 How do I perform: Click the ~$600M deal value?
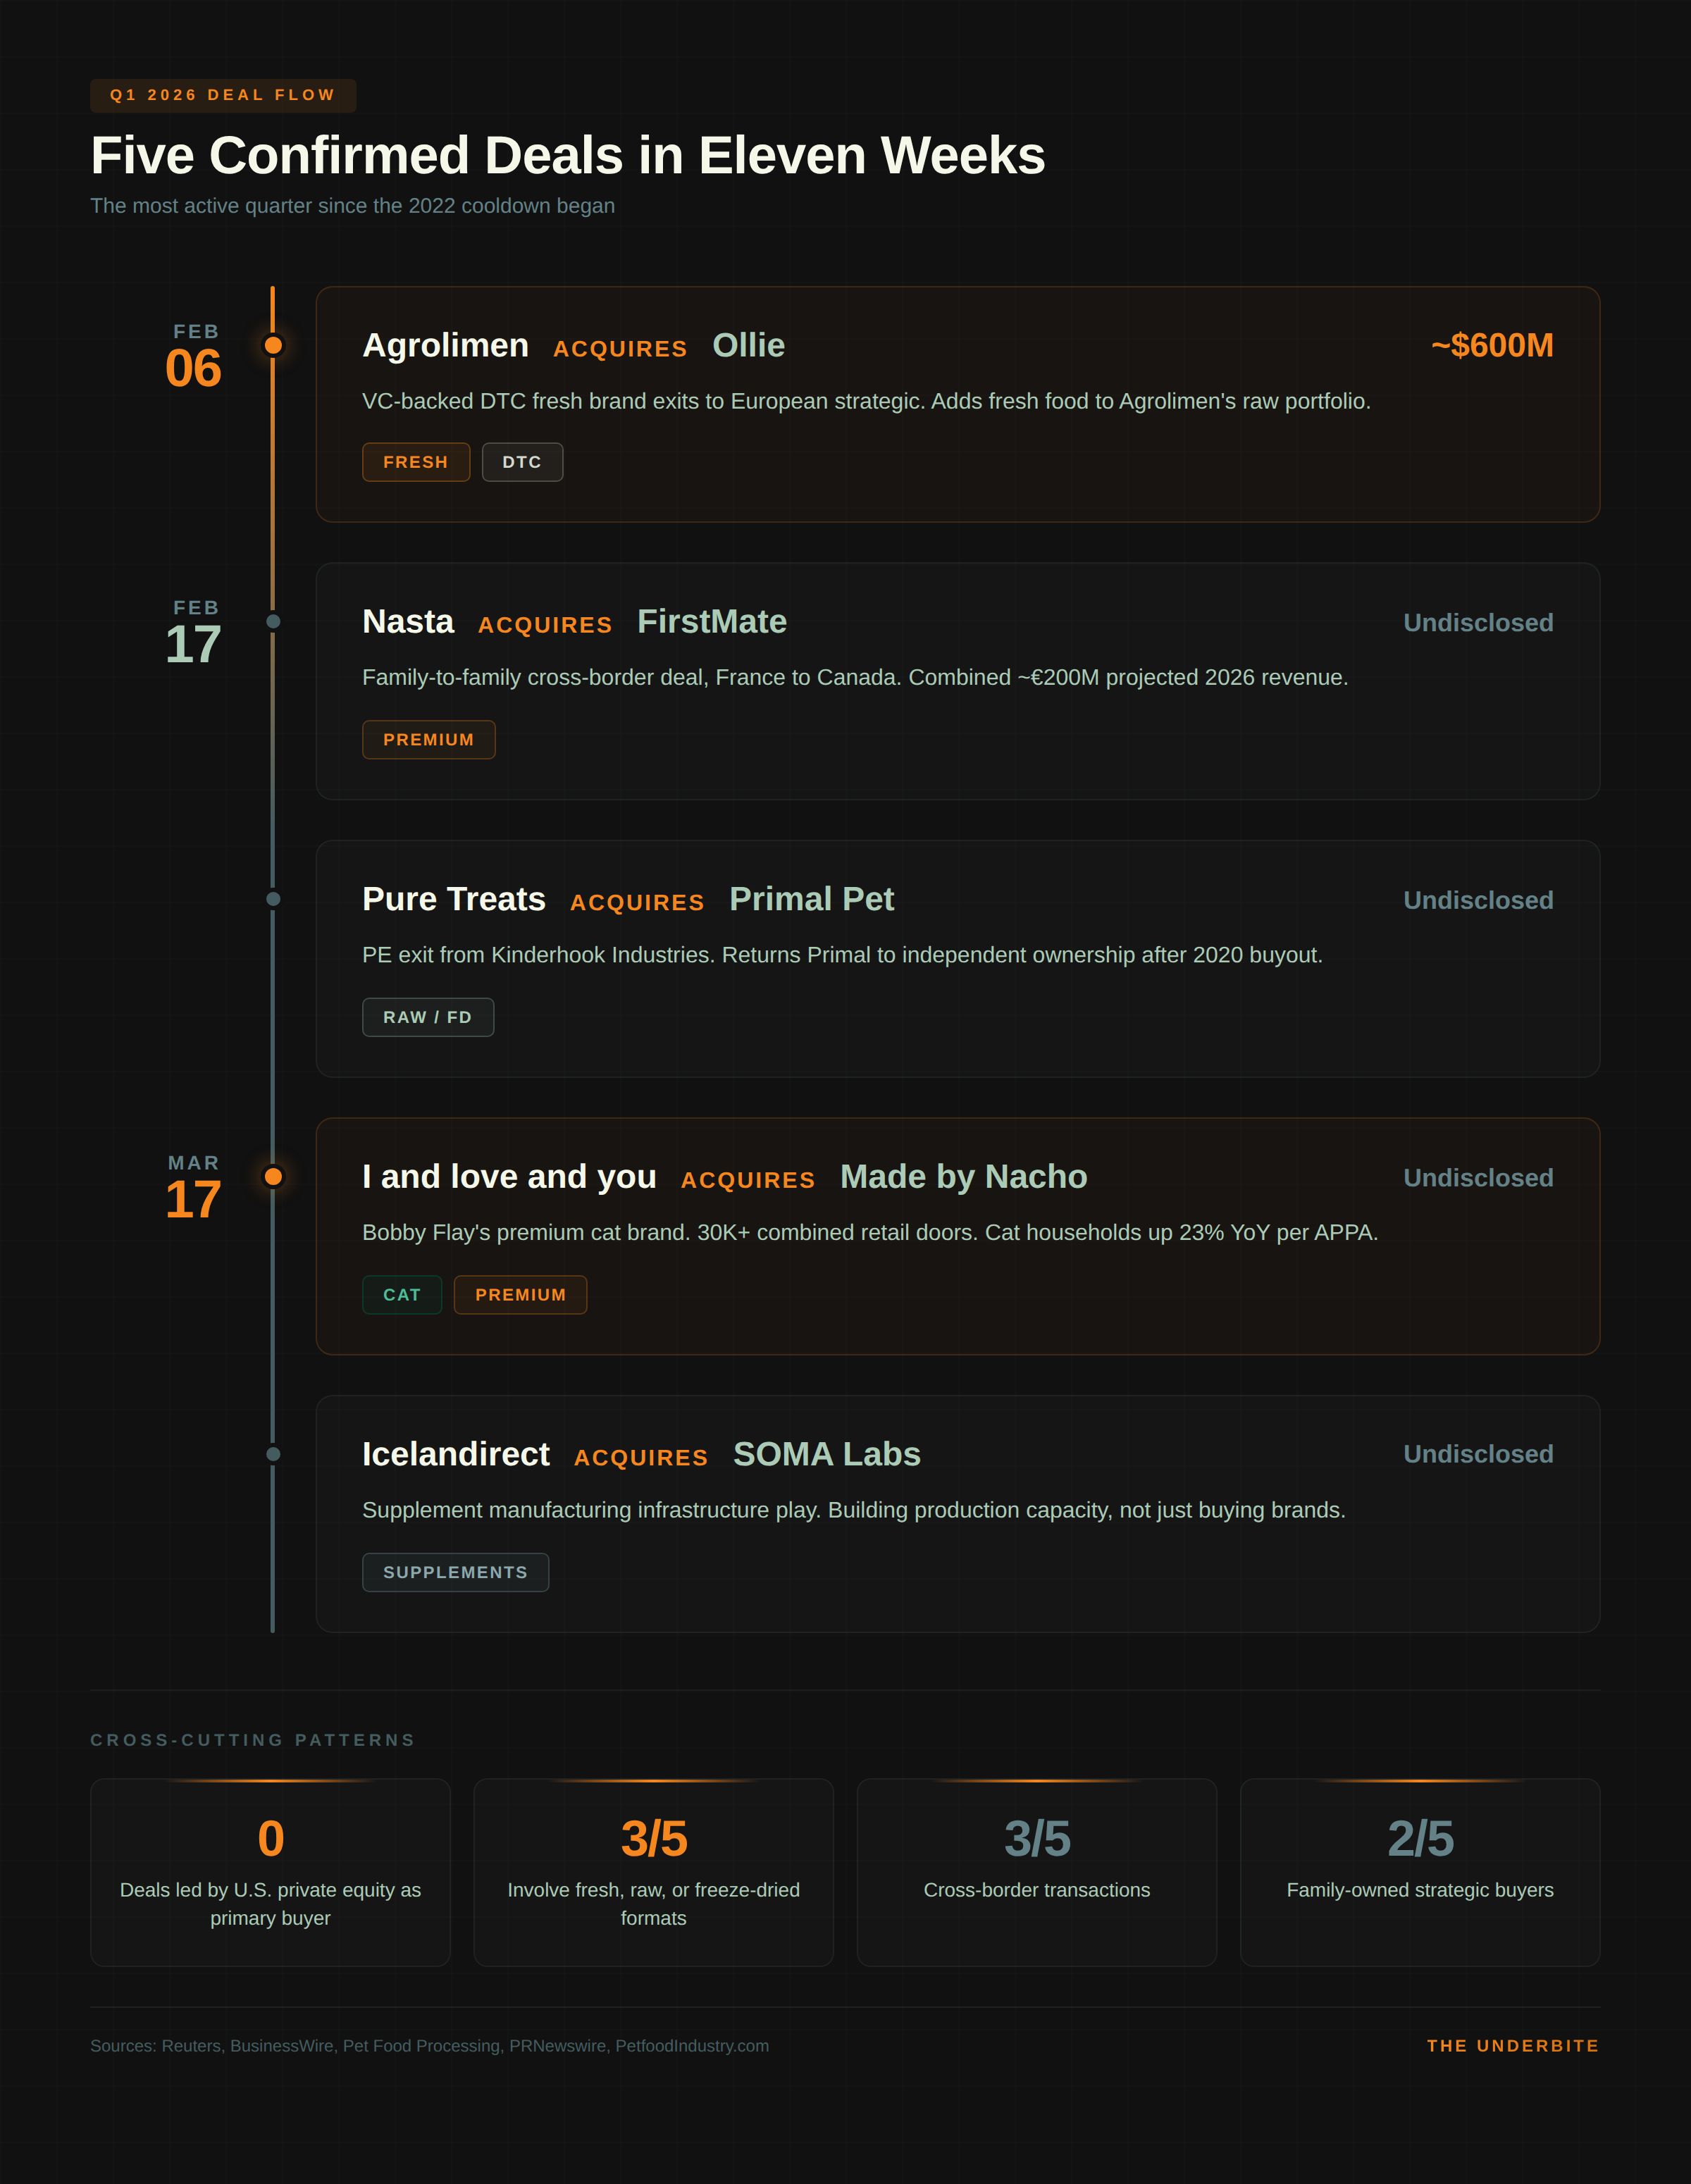coord(1492,345)
